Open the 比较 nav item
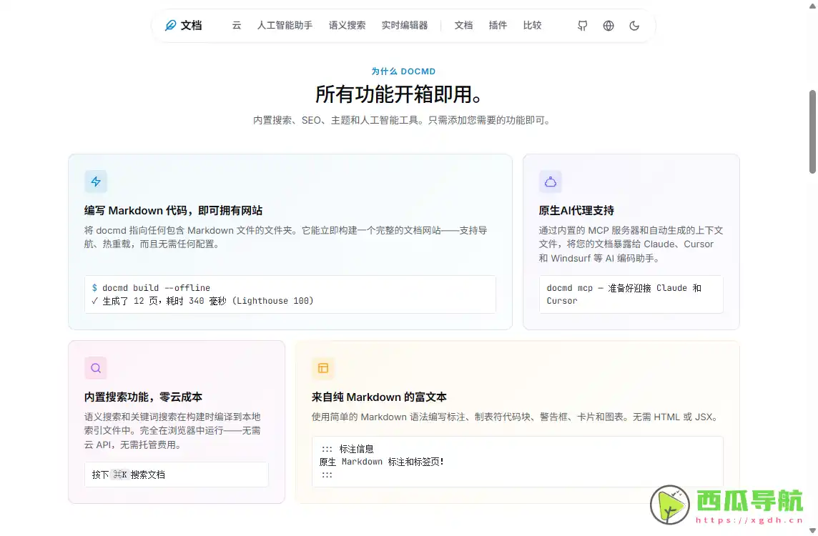 pyautogui.click(x=532, y=25)
